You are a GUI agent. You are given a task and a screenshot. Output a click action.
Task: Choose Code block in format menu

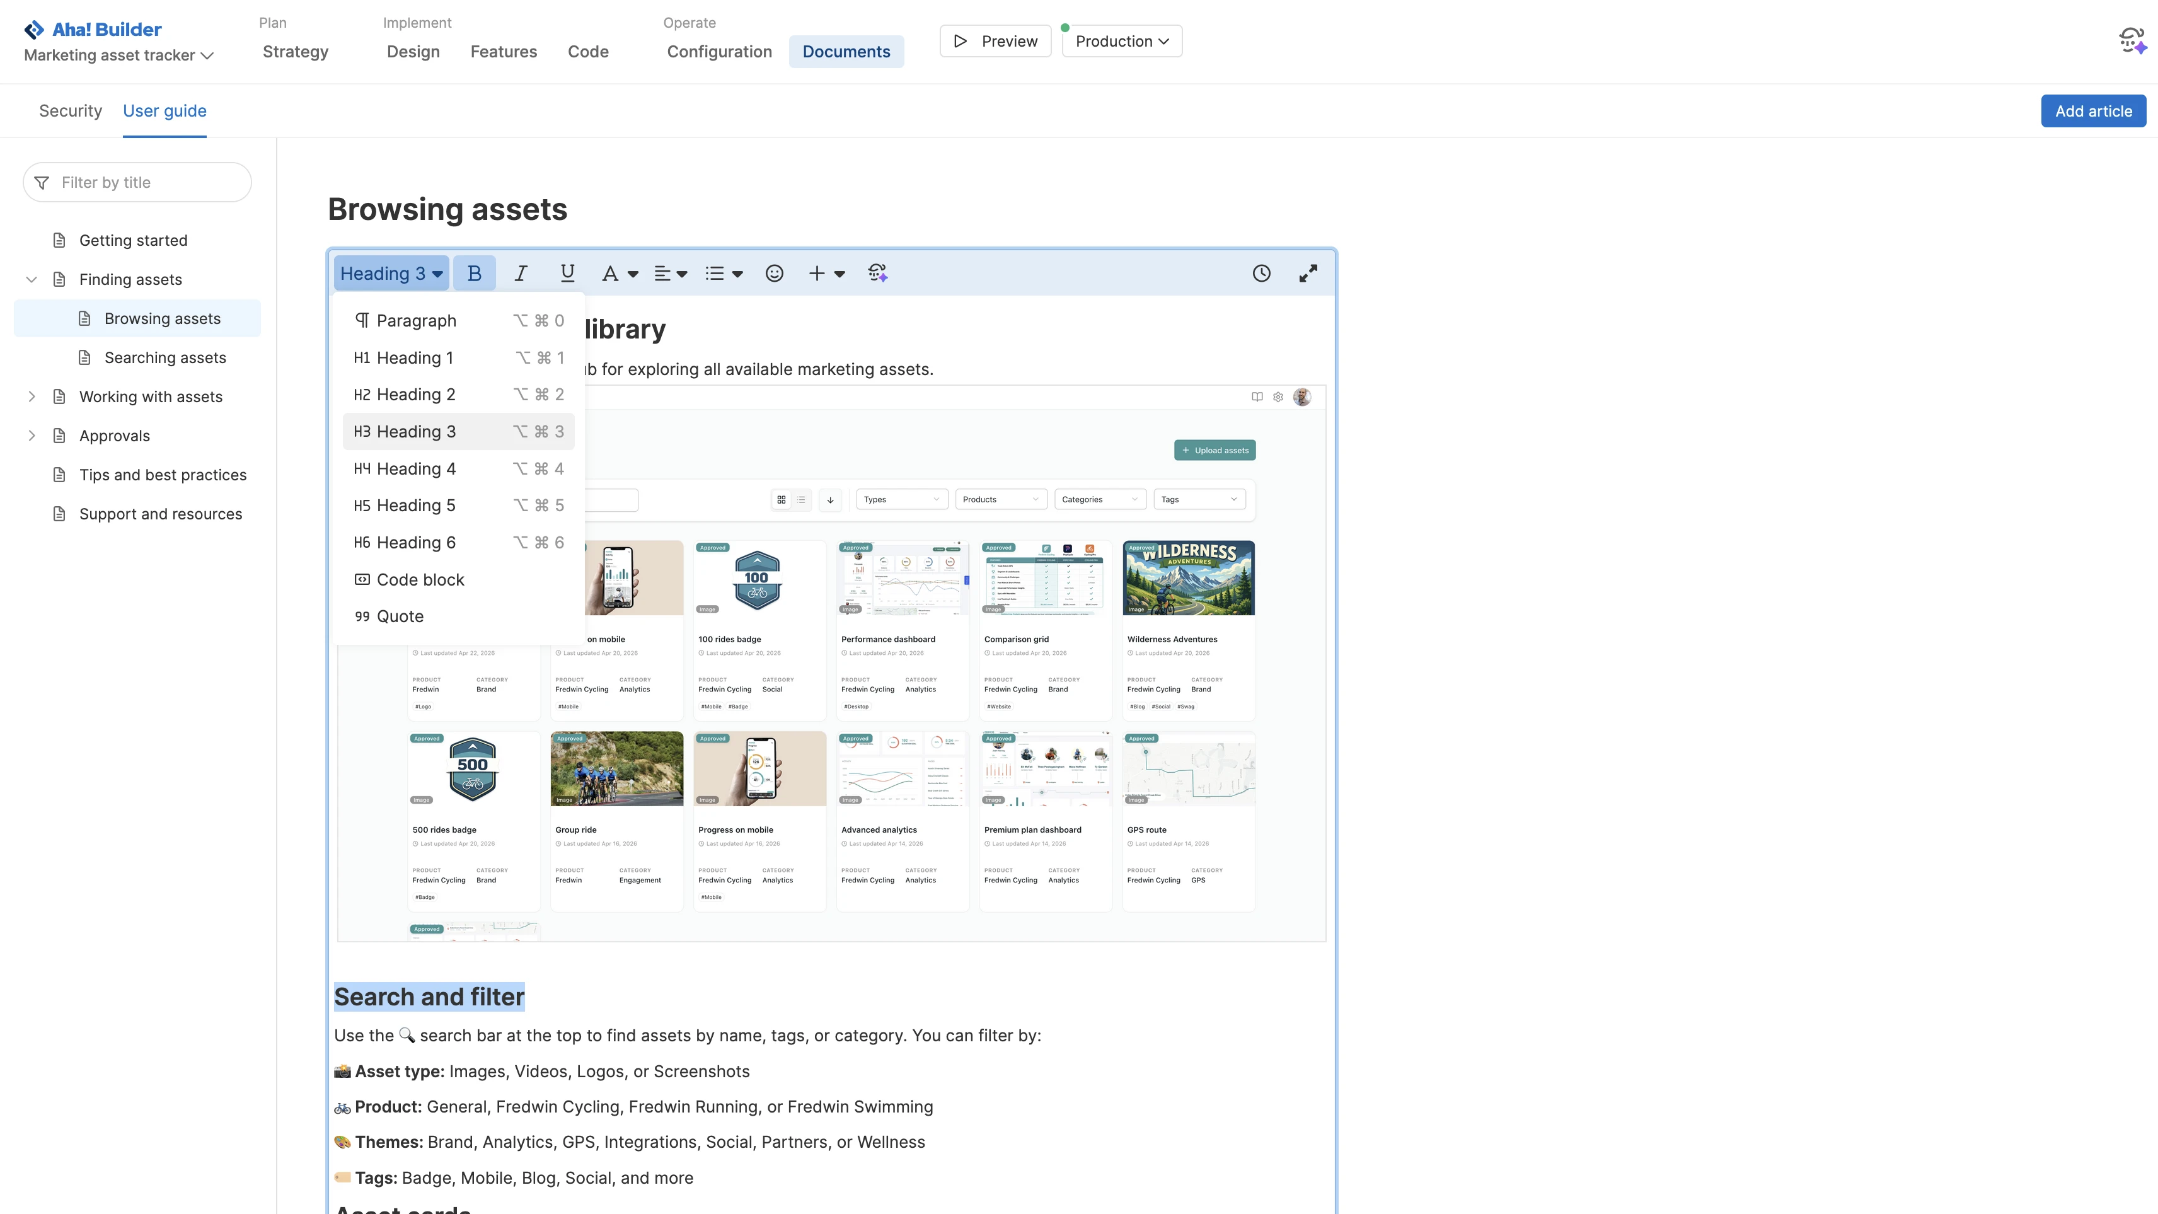pos(420,580)
